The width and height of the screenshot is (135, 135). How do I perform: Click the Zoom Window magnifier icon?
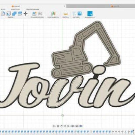click(68, 126)
